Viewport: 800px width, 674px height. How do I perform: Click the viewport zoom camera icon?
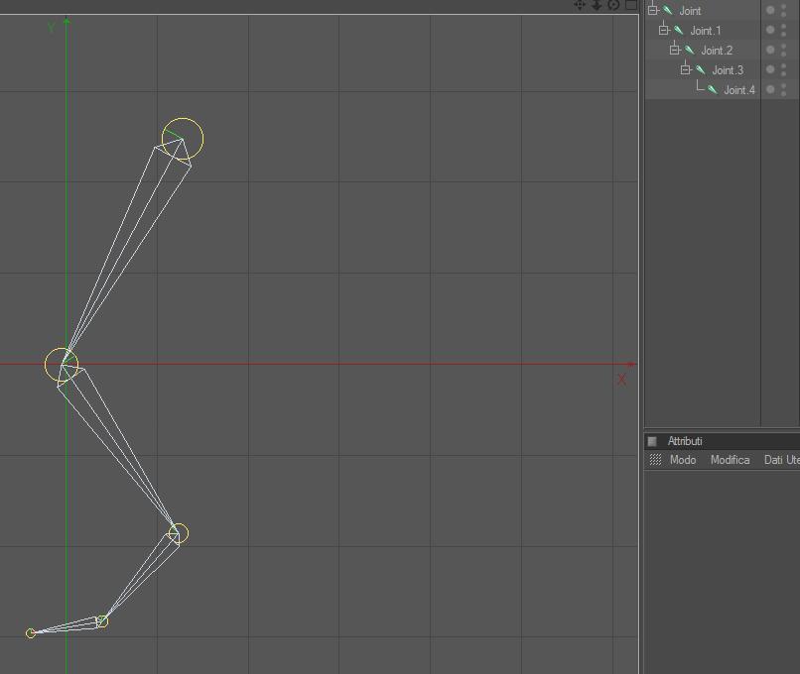[597, 5]
